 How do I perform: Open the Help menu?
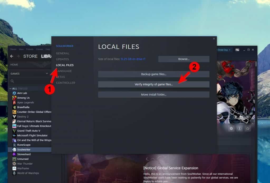pyautogui.click(x=48, y=49)
